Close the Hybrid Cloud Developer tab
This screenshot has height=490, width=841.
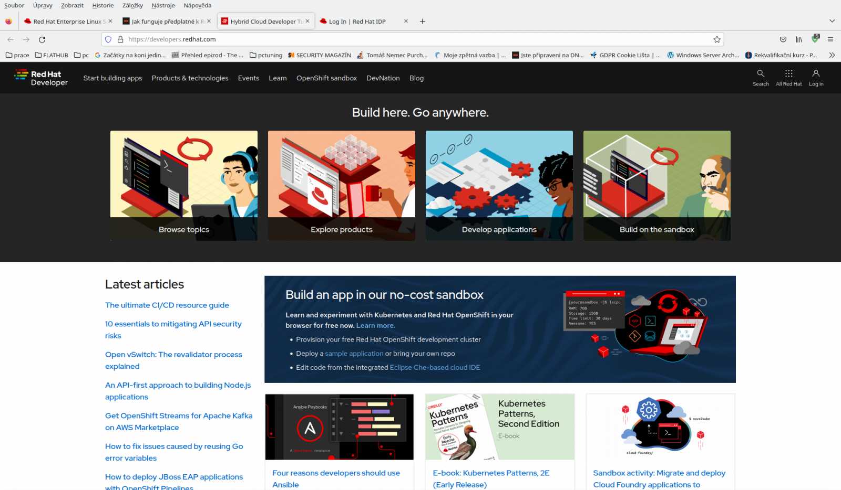tap(307, 21)
